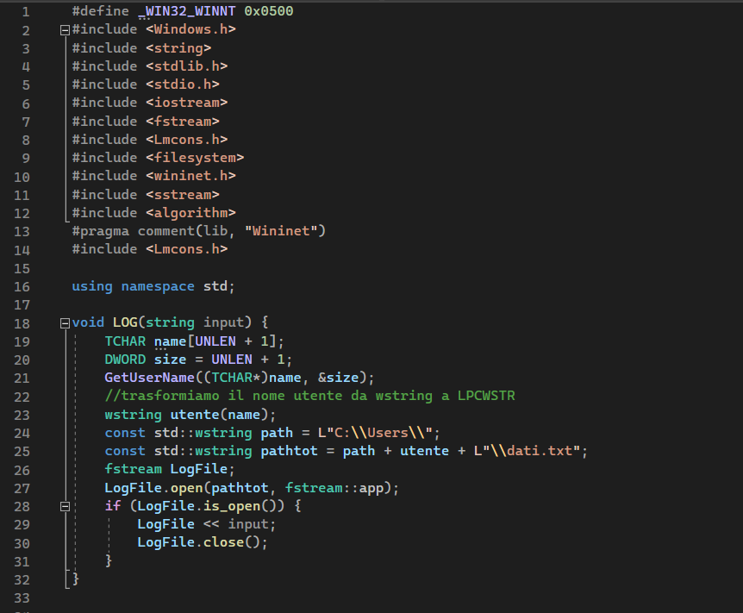Click <Lmcons.h> on line 8

(187, 140)
